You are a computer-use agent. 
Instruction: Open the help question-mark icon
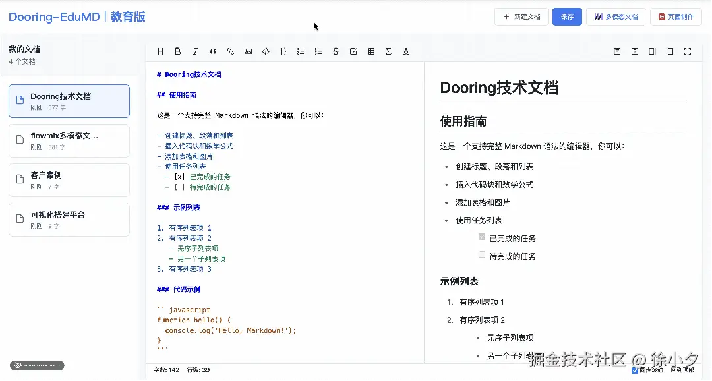pyautogui.click(x=635, y=52)
